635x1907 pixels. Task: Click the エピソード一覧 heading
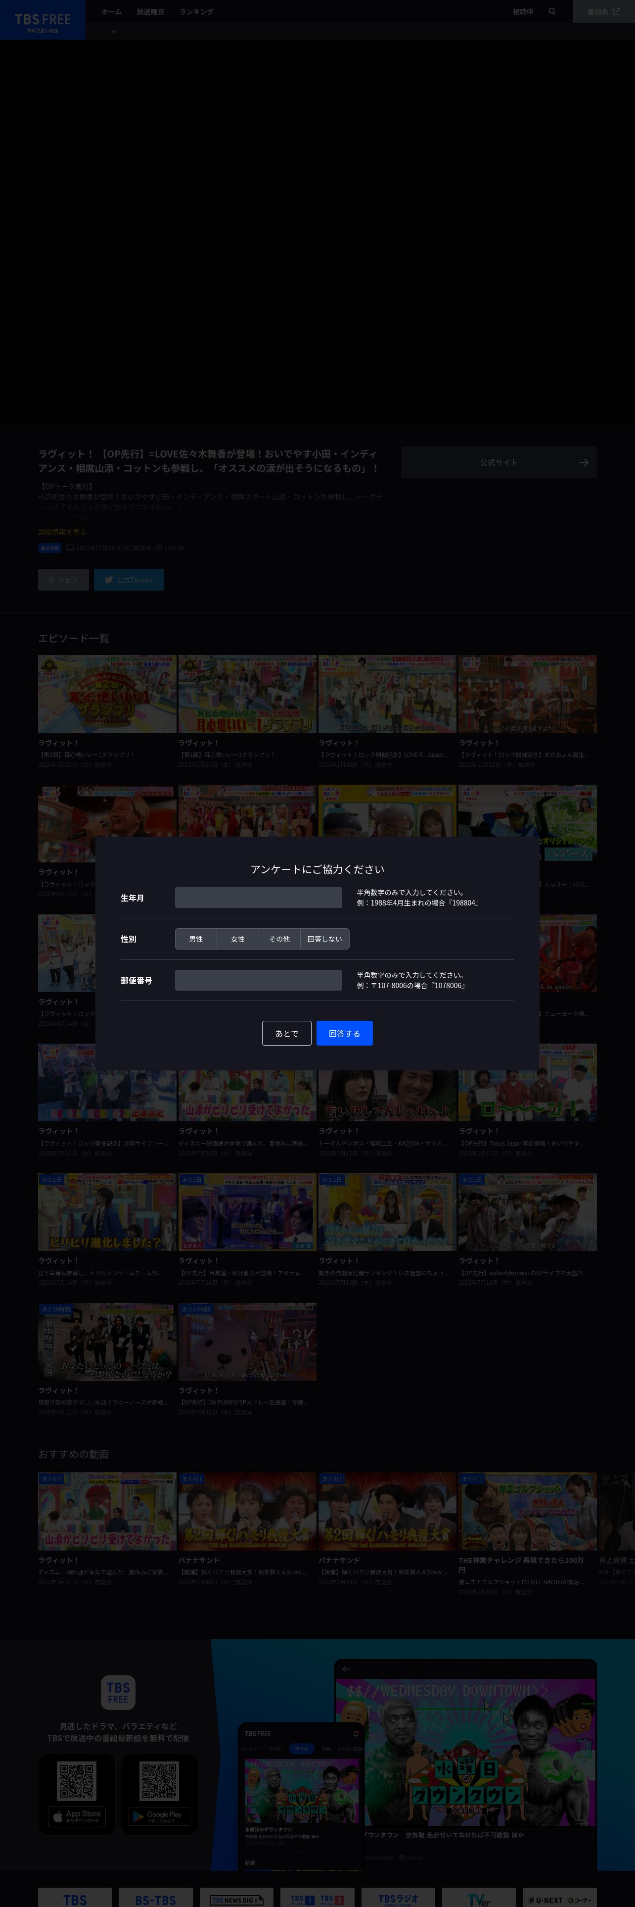[x=74, y=638]
